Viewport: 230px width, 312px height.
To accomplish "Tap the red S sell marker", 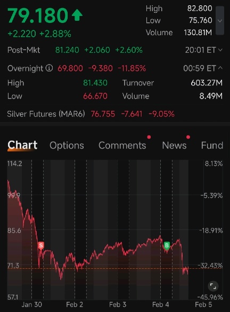I will pyautogui.click(x=41, y=246).
